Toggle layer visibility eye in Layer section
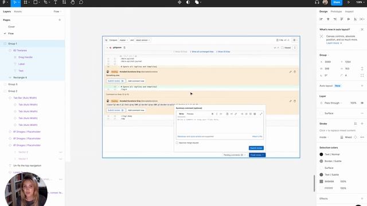The image size is (367, 206). (362, 103)
